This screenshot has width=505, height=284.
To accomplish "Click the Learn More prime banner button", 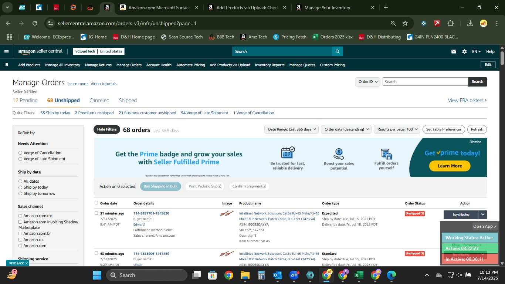I will (x=450, y=166).
